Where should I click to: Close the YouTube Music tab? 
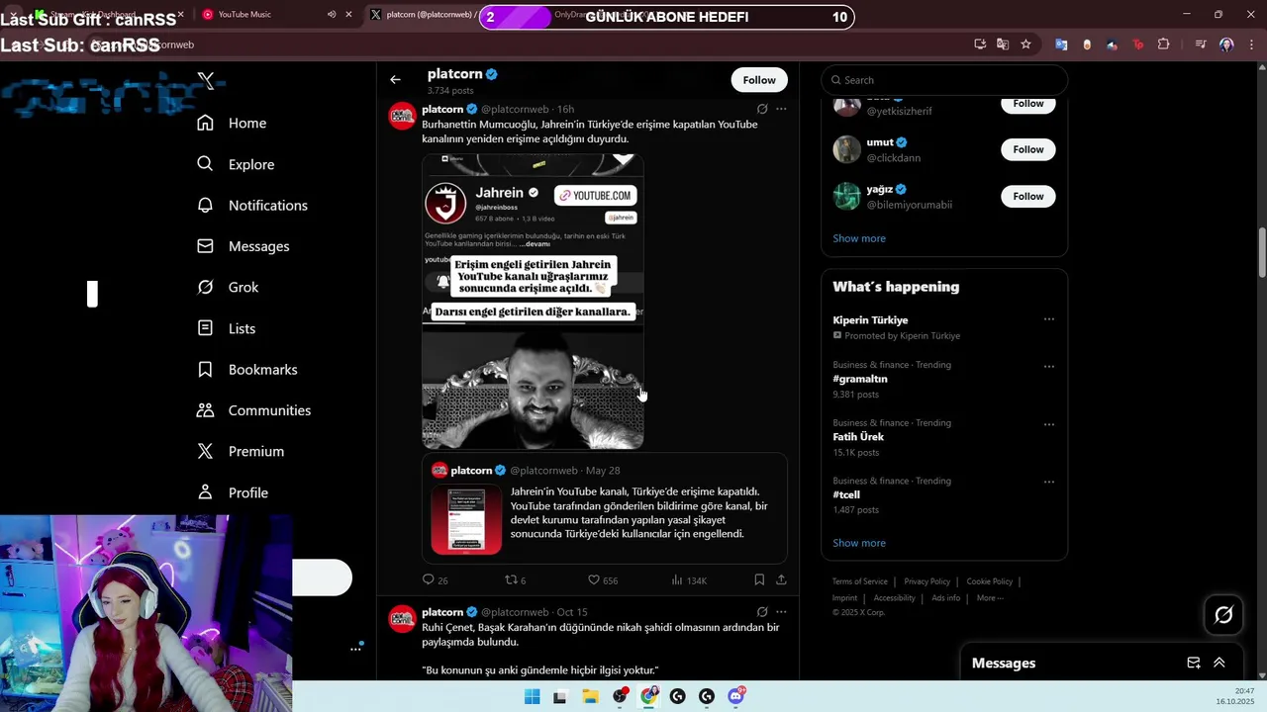(348, 15)
